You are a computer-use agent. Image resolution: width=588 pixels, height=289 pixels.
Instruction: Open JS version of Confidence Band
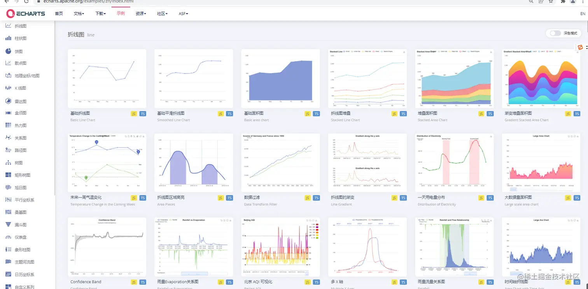click(x=134, y=282)
